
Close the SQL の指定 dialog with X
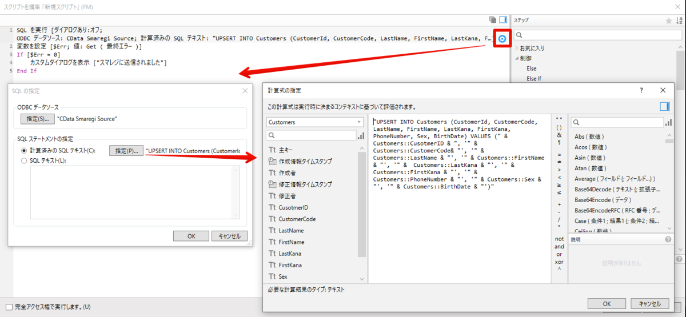click(x=245, y=91)
